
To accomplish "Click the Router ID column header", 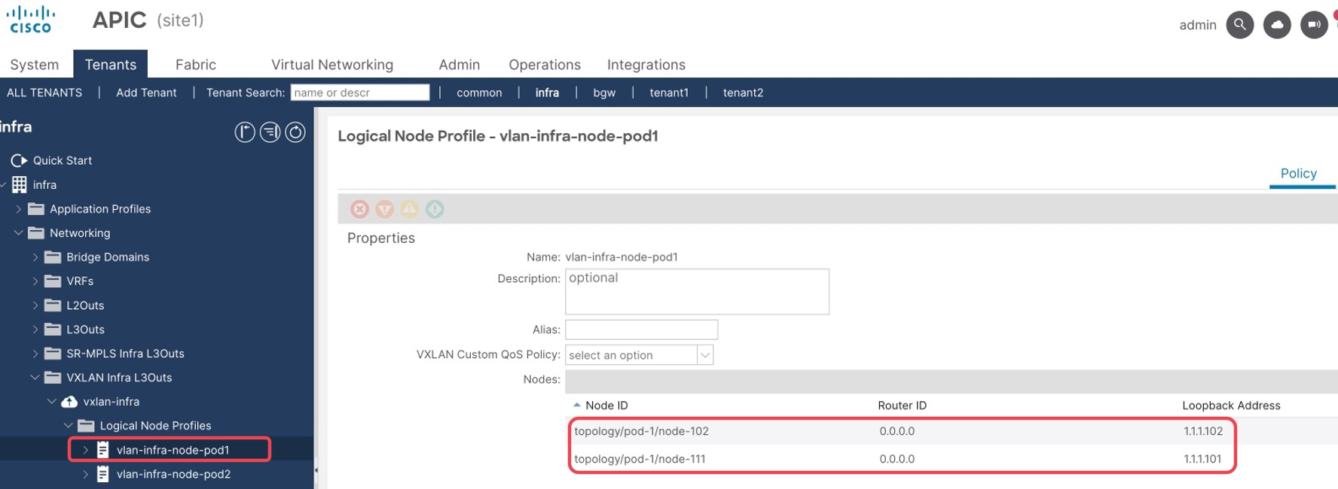I will coord(902,405).
